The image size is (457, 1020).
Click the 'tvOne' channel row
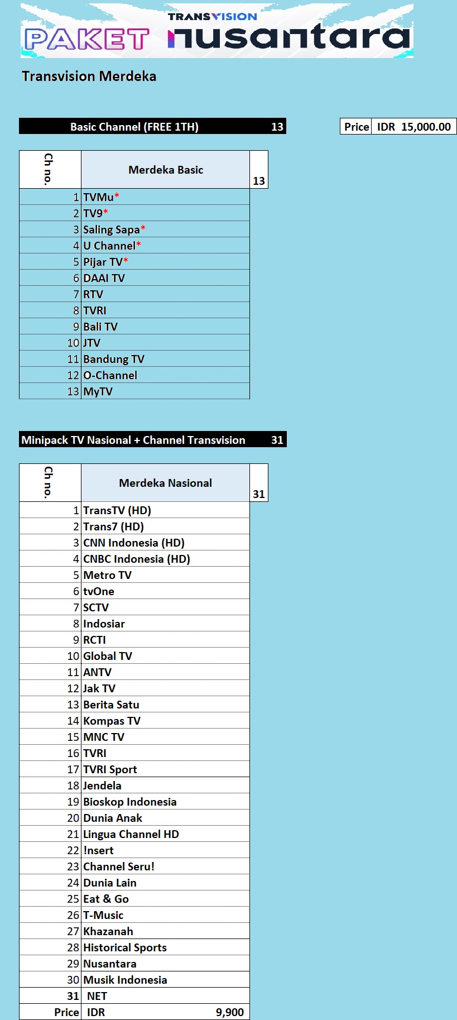coord(134,591)
